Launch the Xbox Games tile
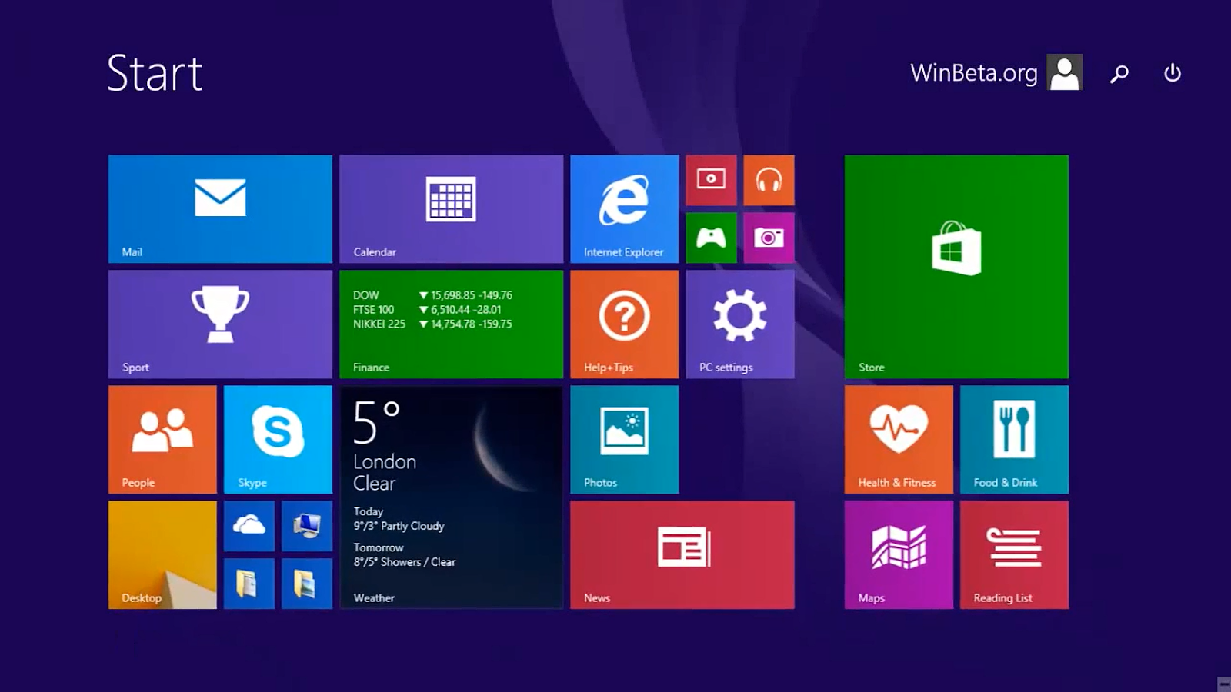Viewport: 1231px width, 692px height. pos(711,238)
